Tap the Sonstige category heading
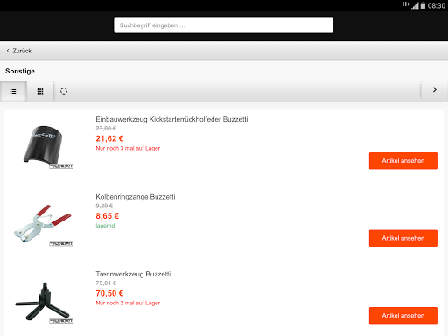Screen dimensions: 448x336 coord(20,71)
